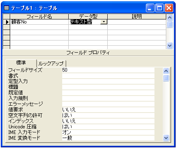Click the インデックス property label
The image size is (176, 149).
[x=21, y=121]
